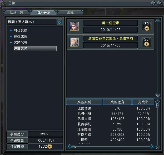The width and height of the screenshot is (164, 155).
Task: Click the gold coin beside 江湖歷練 1232
Action: tap(50, 146)
